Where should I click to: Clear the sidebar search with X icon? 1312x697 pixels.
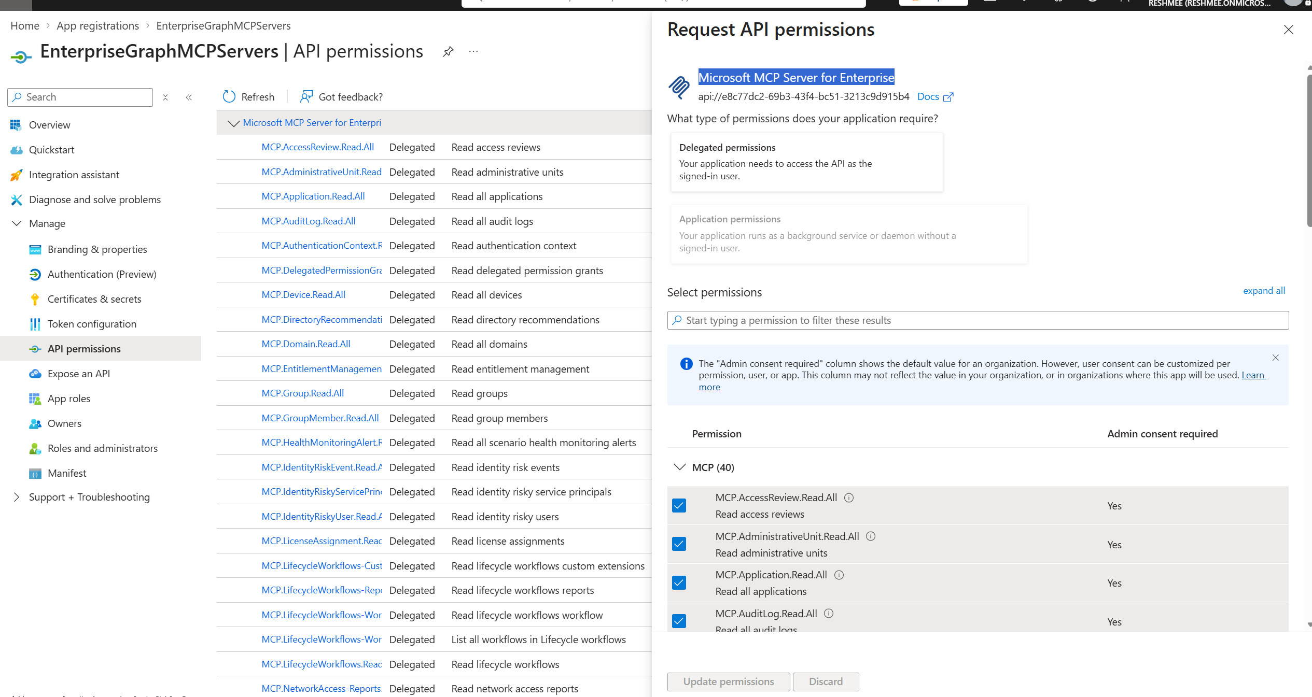(x=165, y=97)
